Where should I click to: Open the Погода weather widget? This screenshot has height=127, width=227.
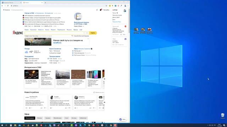click(27, 49)
